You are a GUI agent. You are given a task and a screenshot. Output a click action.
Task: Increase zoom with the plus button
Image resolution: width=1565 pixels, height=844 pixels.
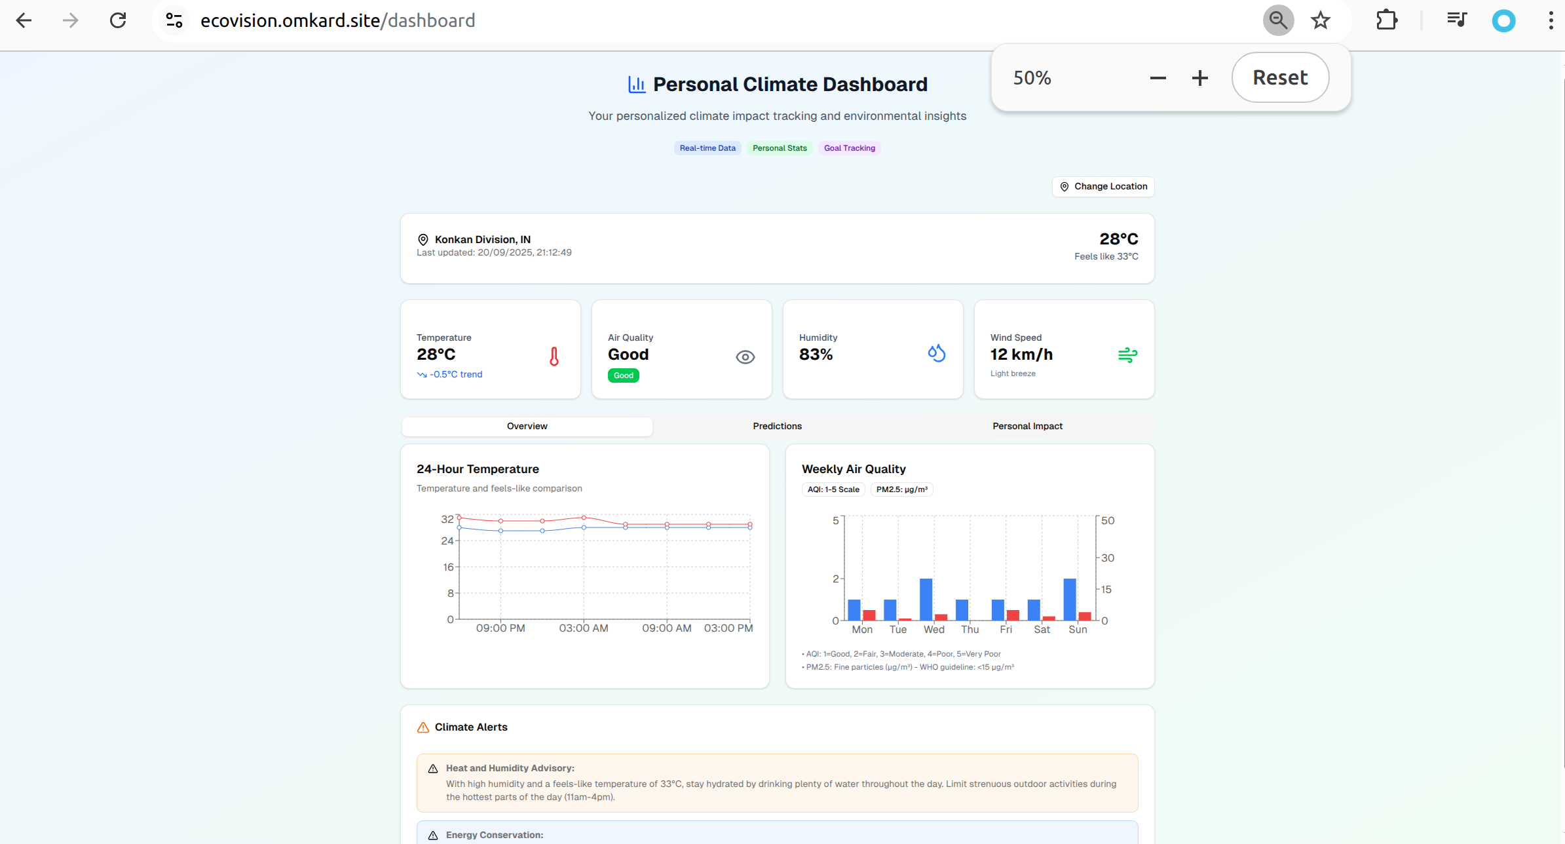pos(1199,78)
